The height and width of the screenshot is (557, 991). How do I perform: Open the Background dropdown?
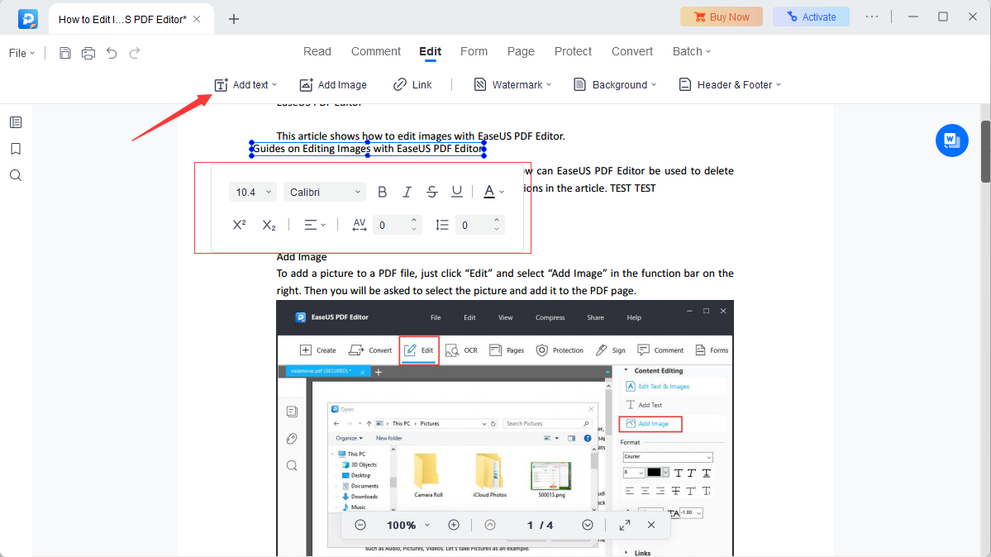(615, 85)
